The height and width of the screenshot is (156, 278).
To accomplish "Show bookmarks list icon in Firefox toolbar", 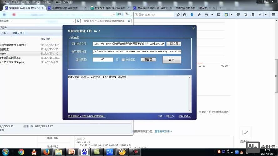I will point(184,15).
